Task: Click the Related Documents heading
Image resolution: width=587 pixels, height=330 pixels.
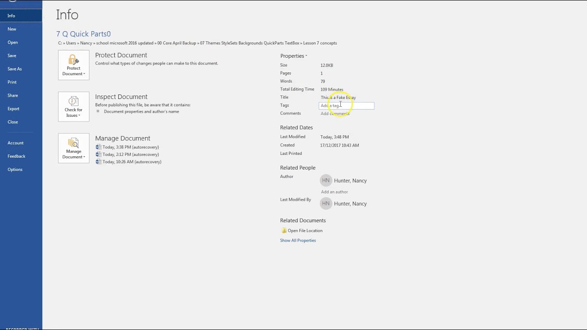Action: pos(303,220)
